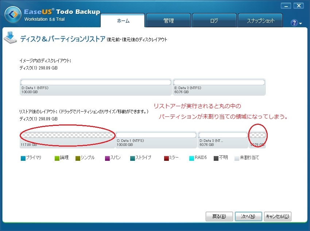Image resolution: width=310 pixels, height=231 pixels.
Task: Click the ストライプ teal legend swatch
Action: [132, 158]
